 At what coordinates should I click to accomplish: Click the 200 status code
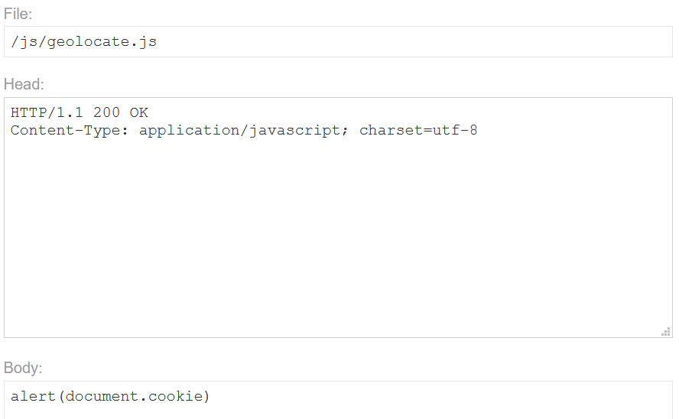coord(106,112)
